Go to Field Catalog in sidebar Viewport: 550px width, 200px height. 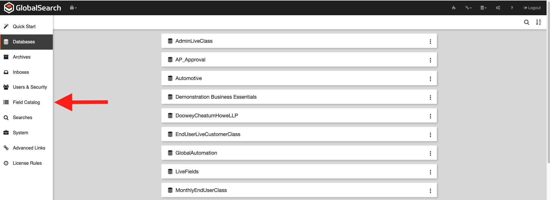(x=26, y=102)
